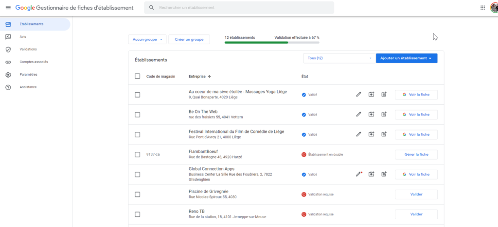498x227 pixels.
Task: Click Validation effectuée à 67 % text
Action: point(297,37)
